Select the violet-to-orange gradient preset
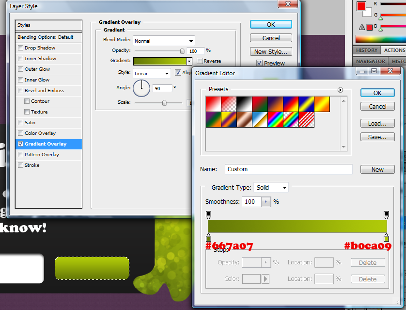 tap(276, 104)
